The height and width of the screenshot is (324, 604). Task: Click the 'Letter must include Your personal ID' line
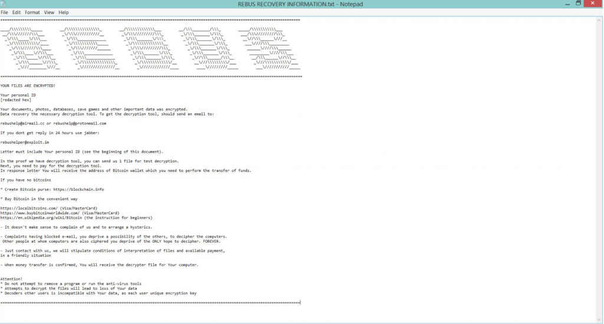(x=81, y=151)
